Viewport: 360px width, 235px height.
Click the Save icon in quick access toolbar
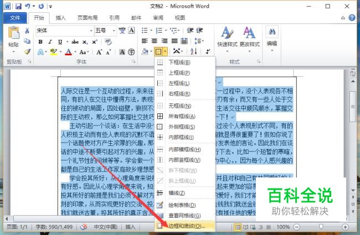(18, 6)
